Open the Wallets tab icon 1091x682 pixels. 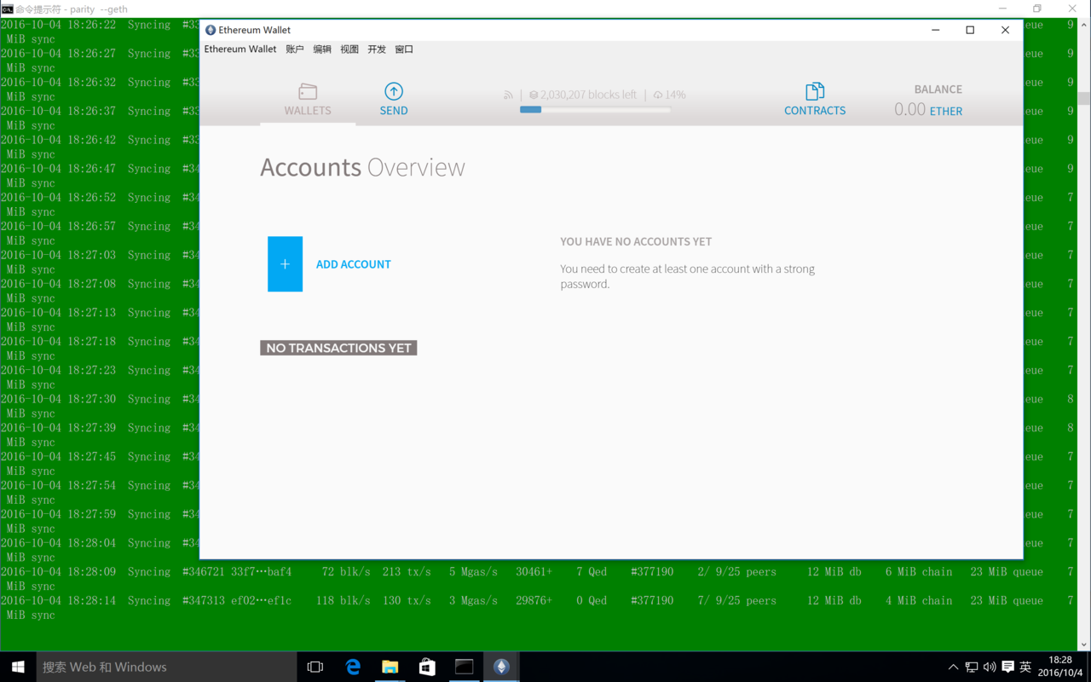(308, 91)
